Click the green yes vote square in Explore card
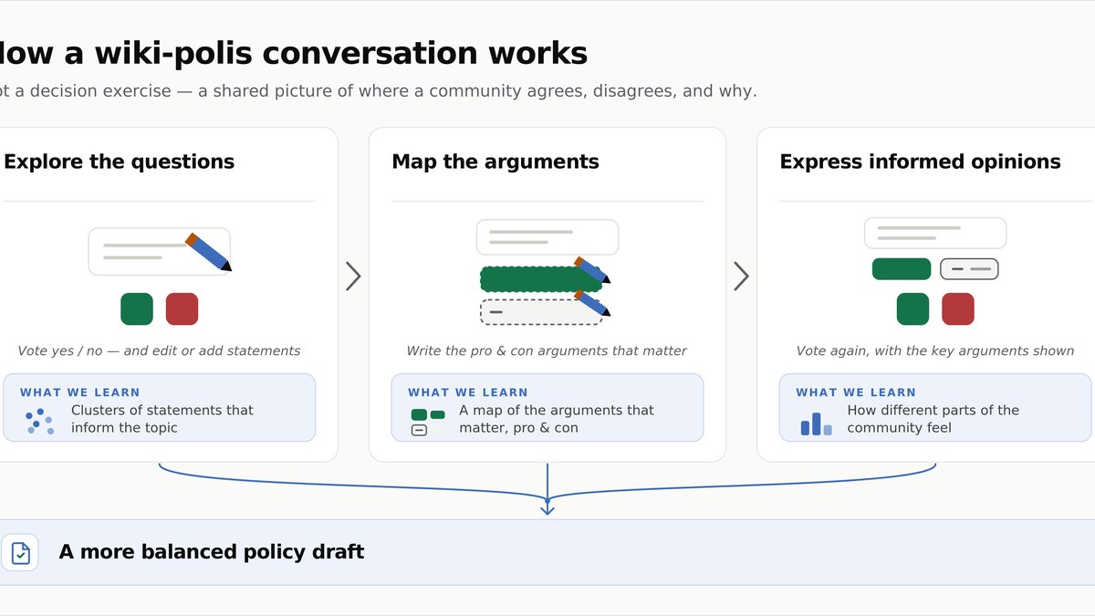Screen dimensions: 1095x616 (137, 309)
